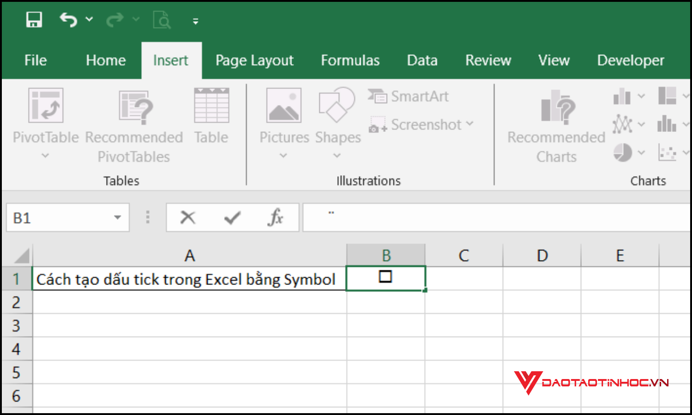Expand the Pictures dropdown arrow
The width and height of the screenshot is (692, 415).
click(x=283, y=155)
